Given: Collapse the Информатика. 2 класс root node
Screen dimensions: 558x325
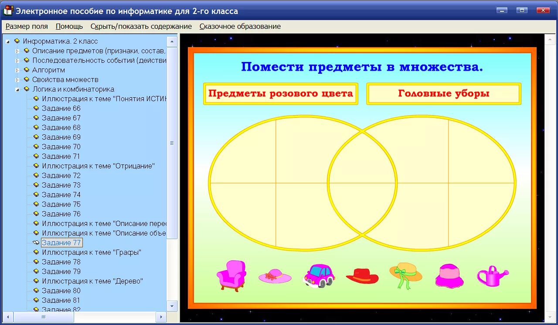Looking at the screenshot, I should click(8, 41).
